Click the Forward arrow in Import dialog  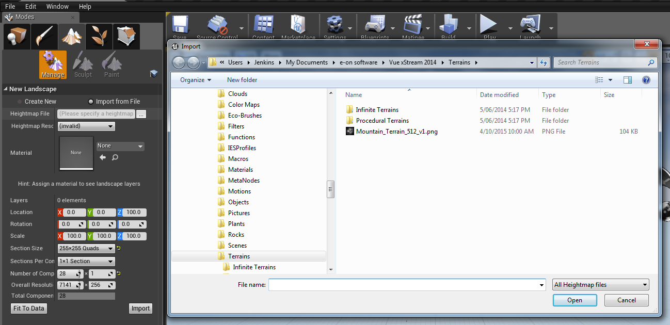pos(193,62)
